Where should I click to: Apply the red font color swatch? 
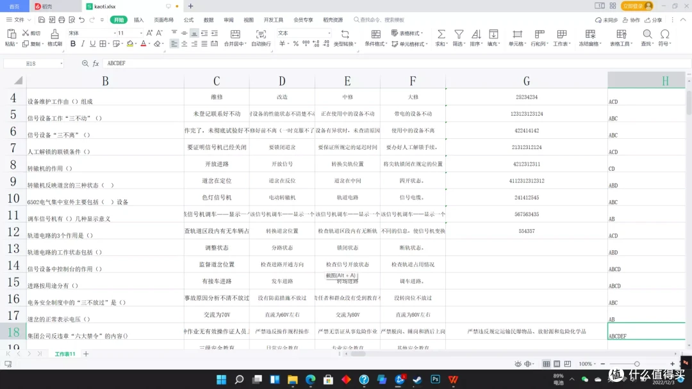[x=143, y=44]
